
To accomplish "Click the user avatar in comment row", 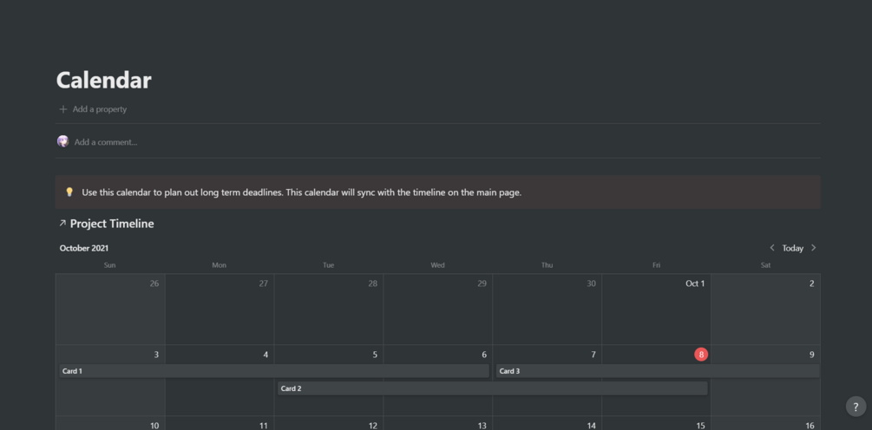I will (x=62, y=141).
